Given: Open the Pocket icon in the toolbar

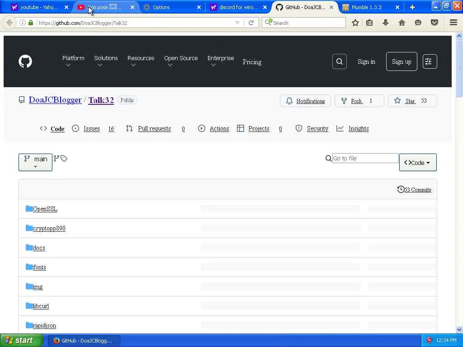Looking at the screenshot, I should tap(435, 23).
